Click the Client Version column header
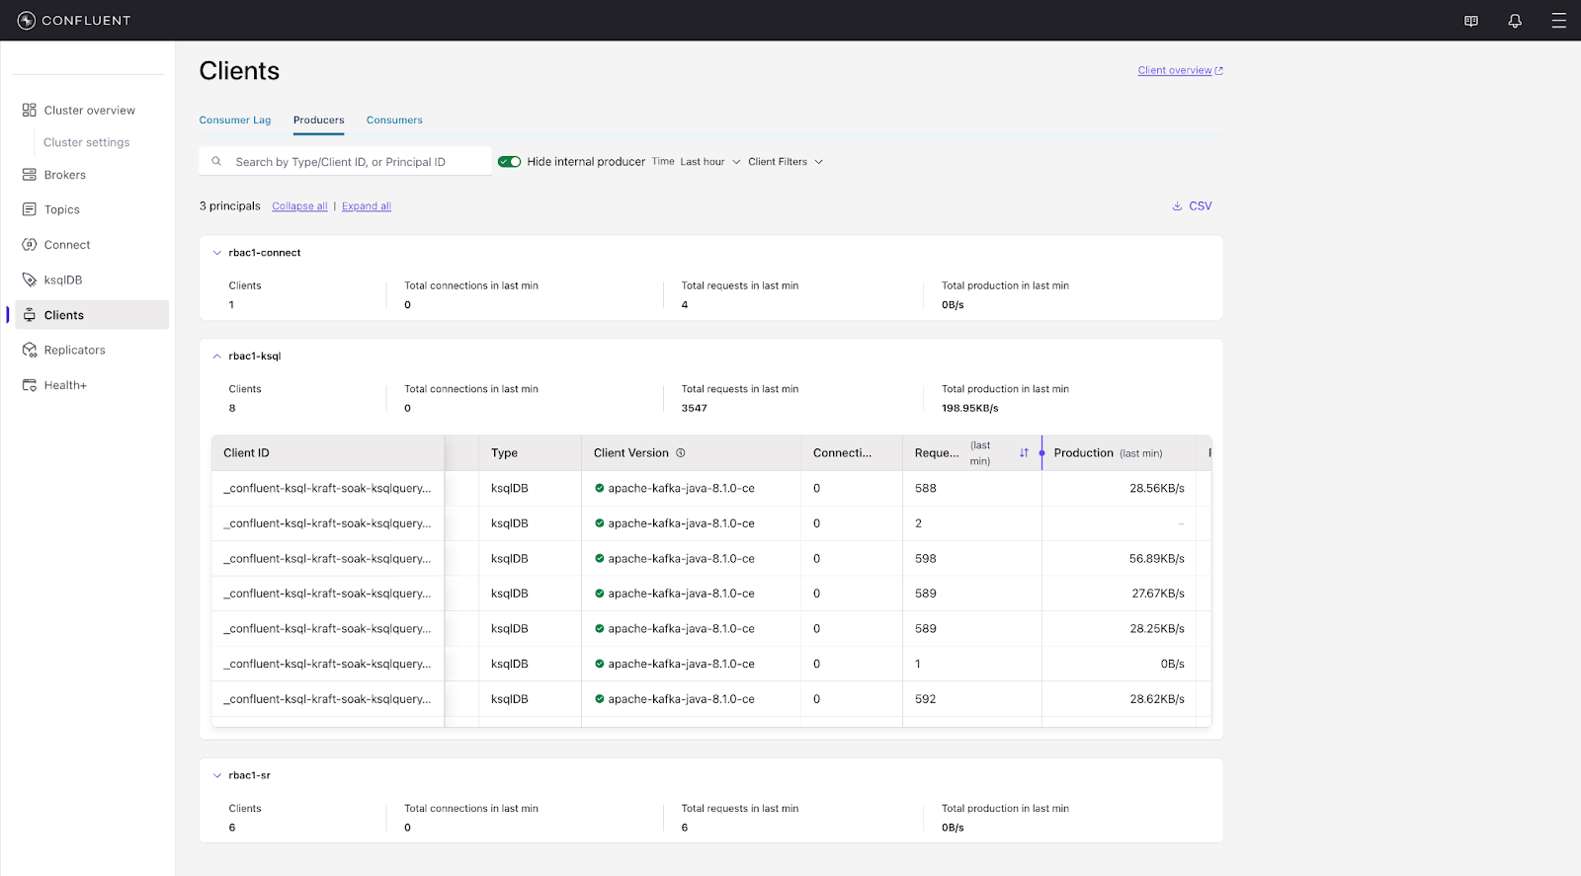 pos(691,453)
